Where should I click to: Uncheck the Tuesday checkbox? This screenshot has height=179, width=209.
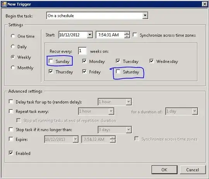118,61
